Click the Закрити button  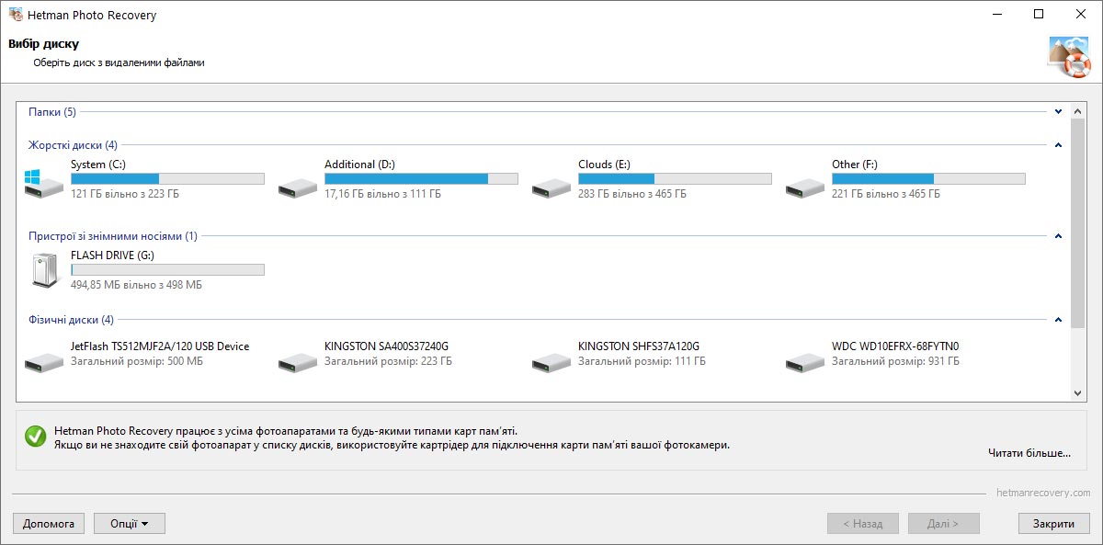coord(1053,524)
